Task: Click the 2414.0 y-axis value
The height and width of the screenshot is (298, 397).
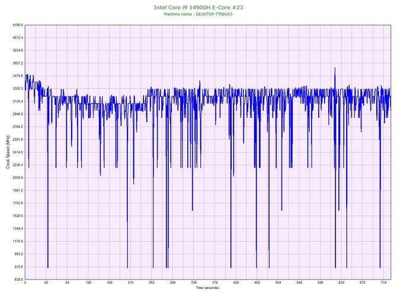Action: [18, 152]
